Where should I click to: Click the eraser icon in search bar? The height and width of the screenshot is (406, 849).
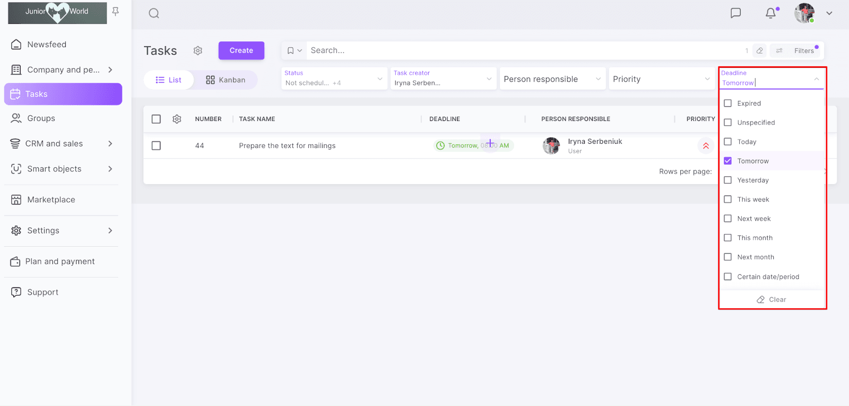coord(760,51)
